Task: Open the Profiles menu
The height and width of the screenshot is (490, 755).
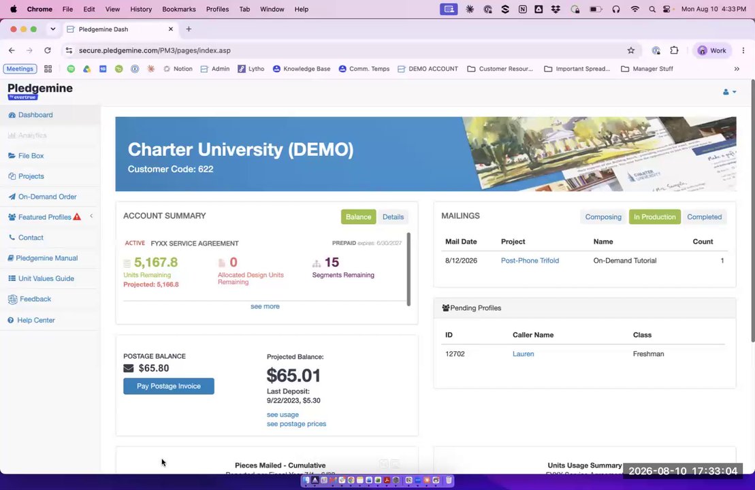Action: click(x=217, y=9)
